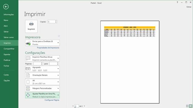Open the Informações menu item
Image resolution: width=193 pixels, height=108 pixels.
[x=9, y=15]
